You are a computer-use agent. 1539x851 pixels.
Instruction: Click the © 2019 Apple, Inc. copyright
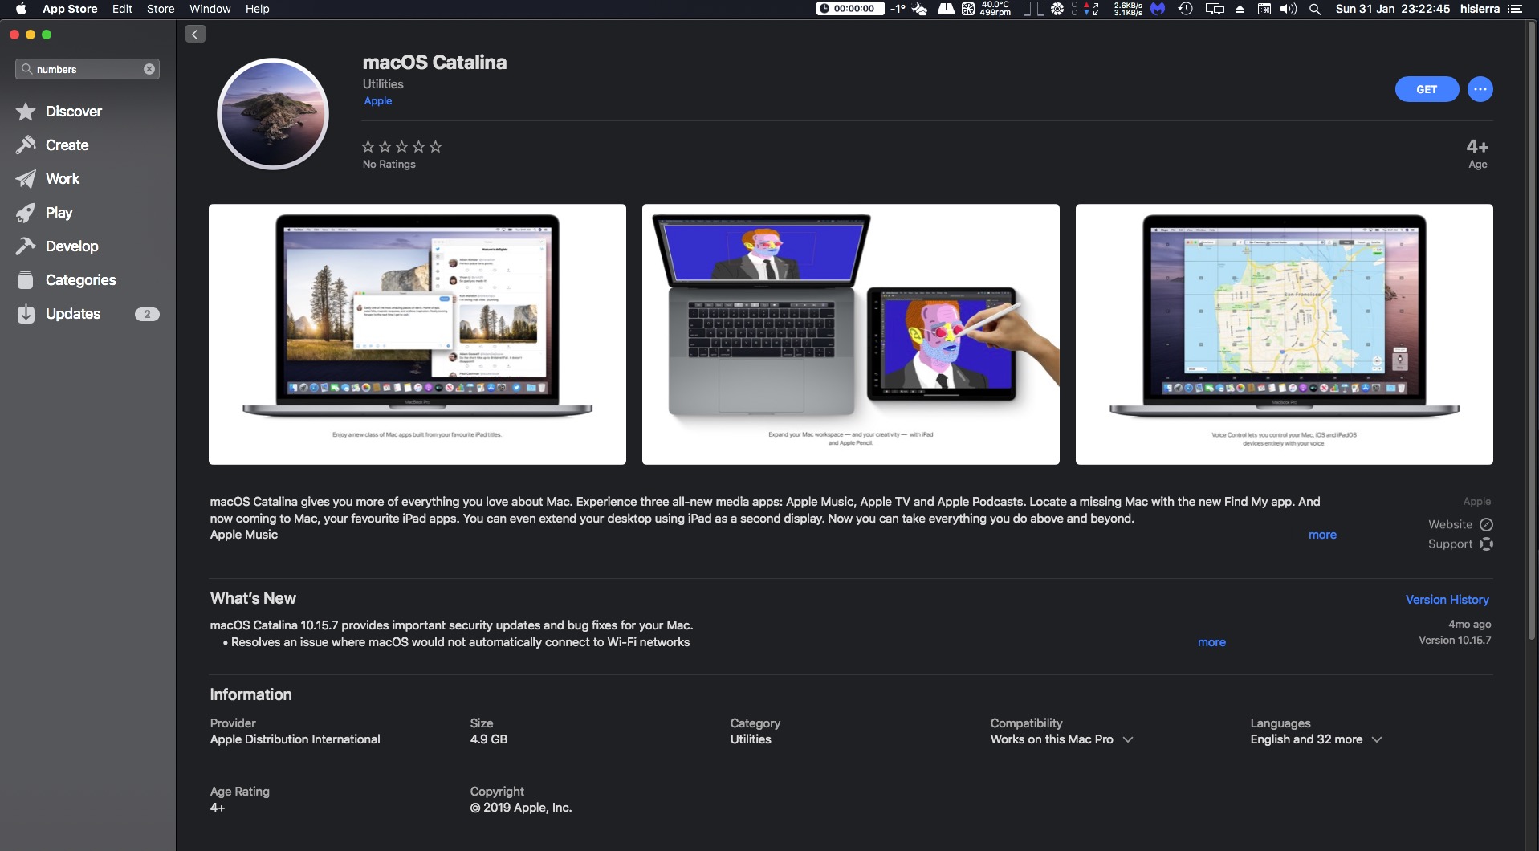pyautogui.click(x=521, y=808)
